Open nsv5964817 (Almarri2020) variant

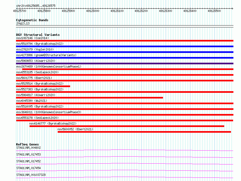tap(36, 95)
